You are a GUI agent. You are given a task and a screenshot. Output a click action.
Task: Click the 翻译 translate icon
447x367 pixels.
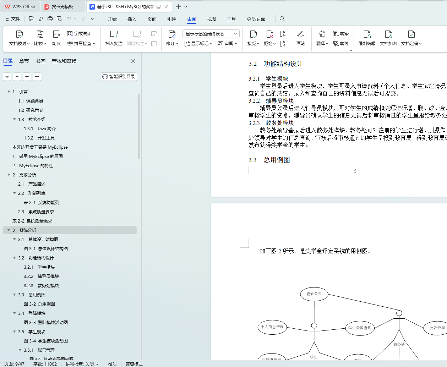coord(322,34)
